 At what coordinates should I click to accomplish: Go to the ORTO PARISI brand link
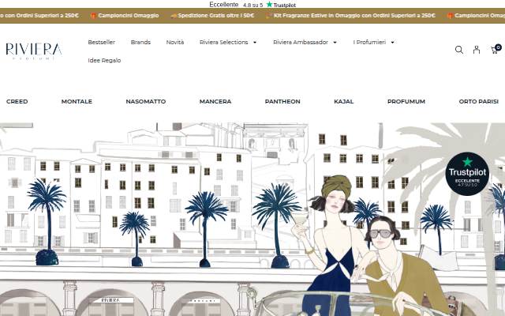pos(479,101)
